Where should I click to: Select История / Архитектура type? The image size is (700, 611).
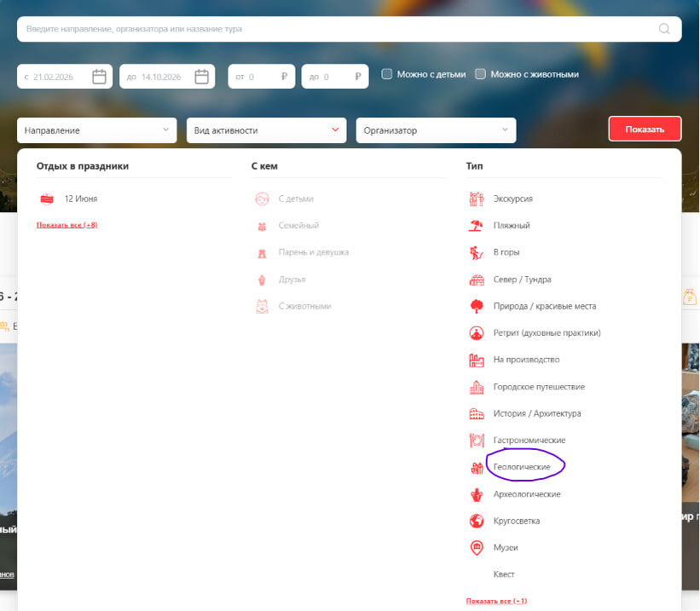coord(537,414)
